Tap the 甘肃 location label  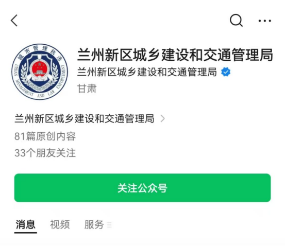[x=87, y=89]
